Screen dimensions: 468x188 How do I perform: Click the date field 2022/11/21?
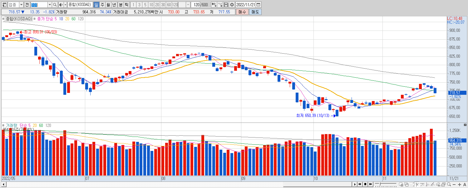click(x=245, y=5)
